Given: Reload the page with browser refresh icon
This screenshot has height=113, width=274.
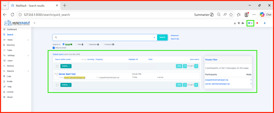Looking at the screenshot, I should [12, 15].
